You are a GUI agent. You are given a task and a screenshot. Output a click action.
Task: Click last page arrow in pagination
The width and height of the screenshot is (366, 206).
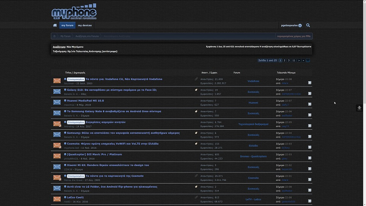(303, 61)
